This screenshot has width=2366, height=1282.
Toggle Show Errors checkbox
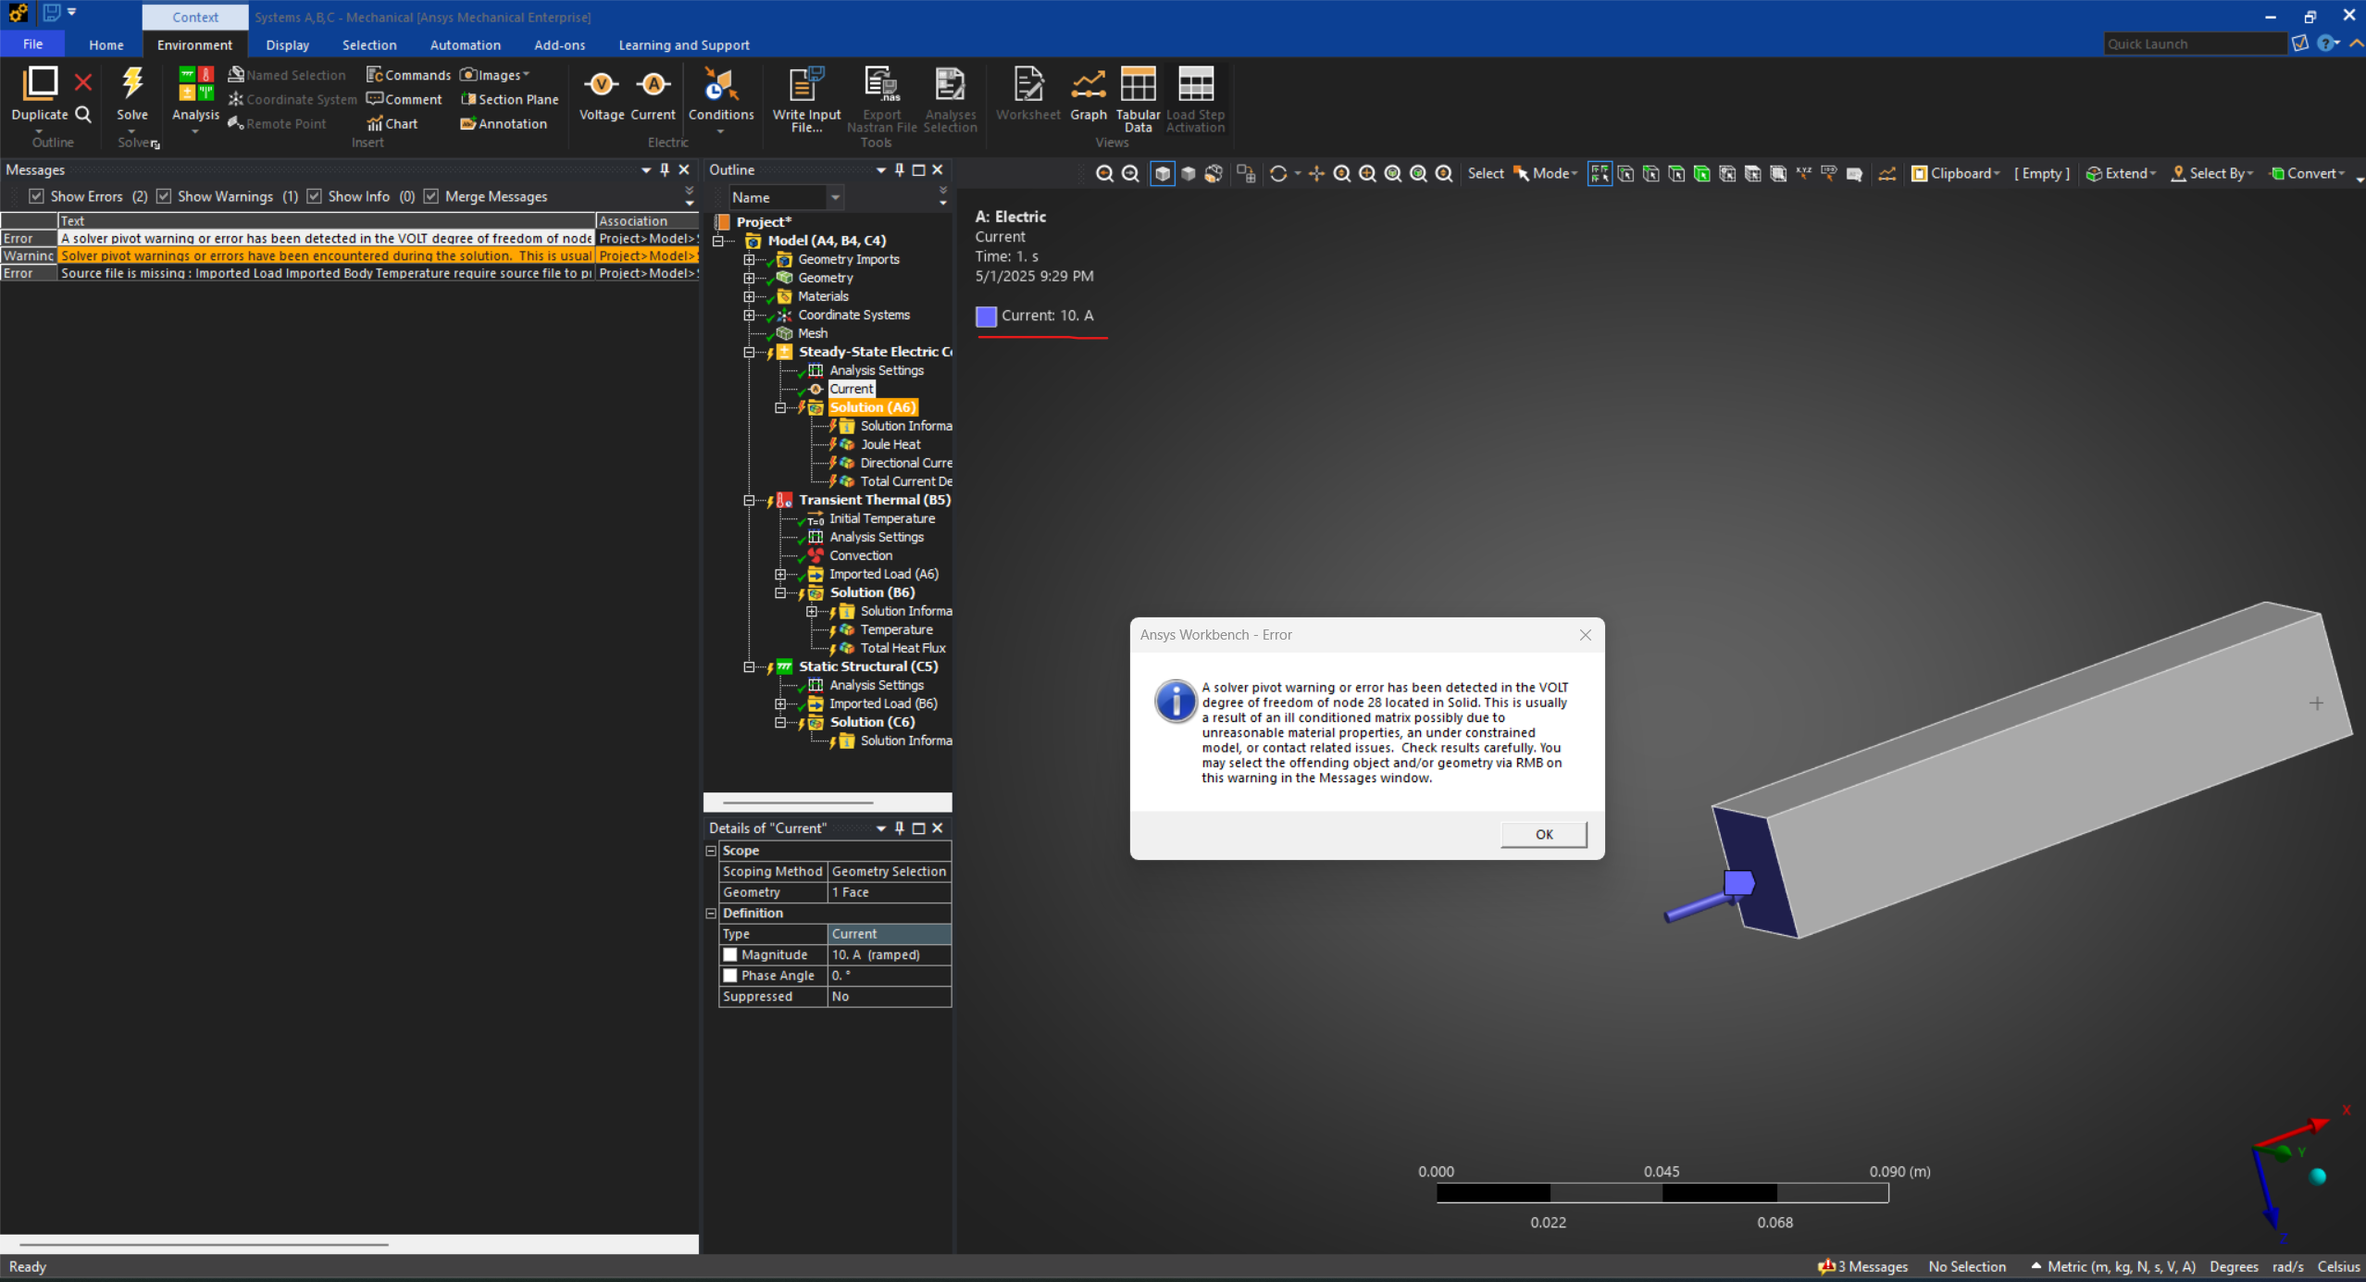[36, 196]
